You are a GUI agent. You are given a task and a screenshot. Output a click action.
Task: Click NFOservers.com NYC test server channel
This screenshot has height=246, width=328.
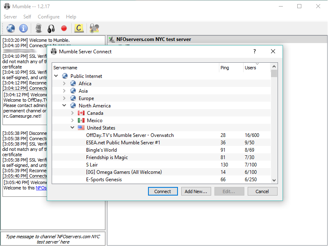click(153, 39)
